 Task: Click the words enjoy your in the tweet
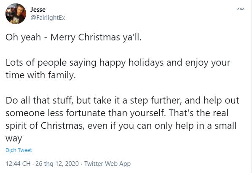(208, 63)
